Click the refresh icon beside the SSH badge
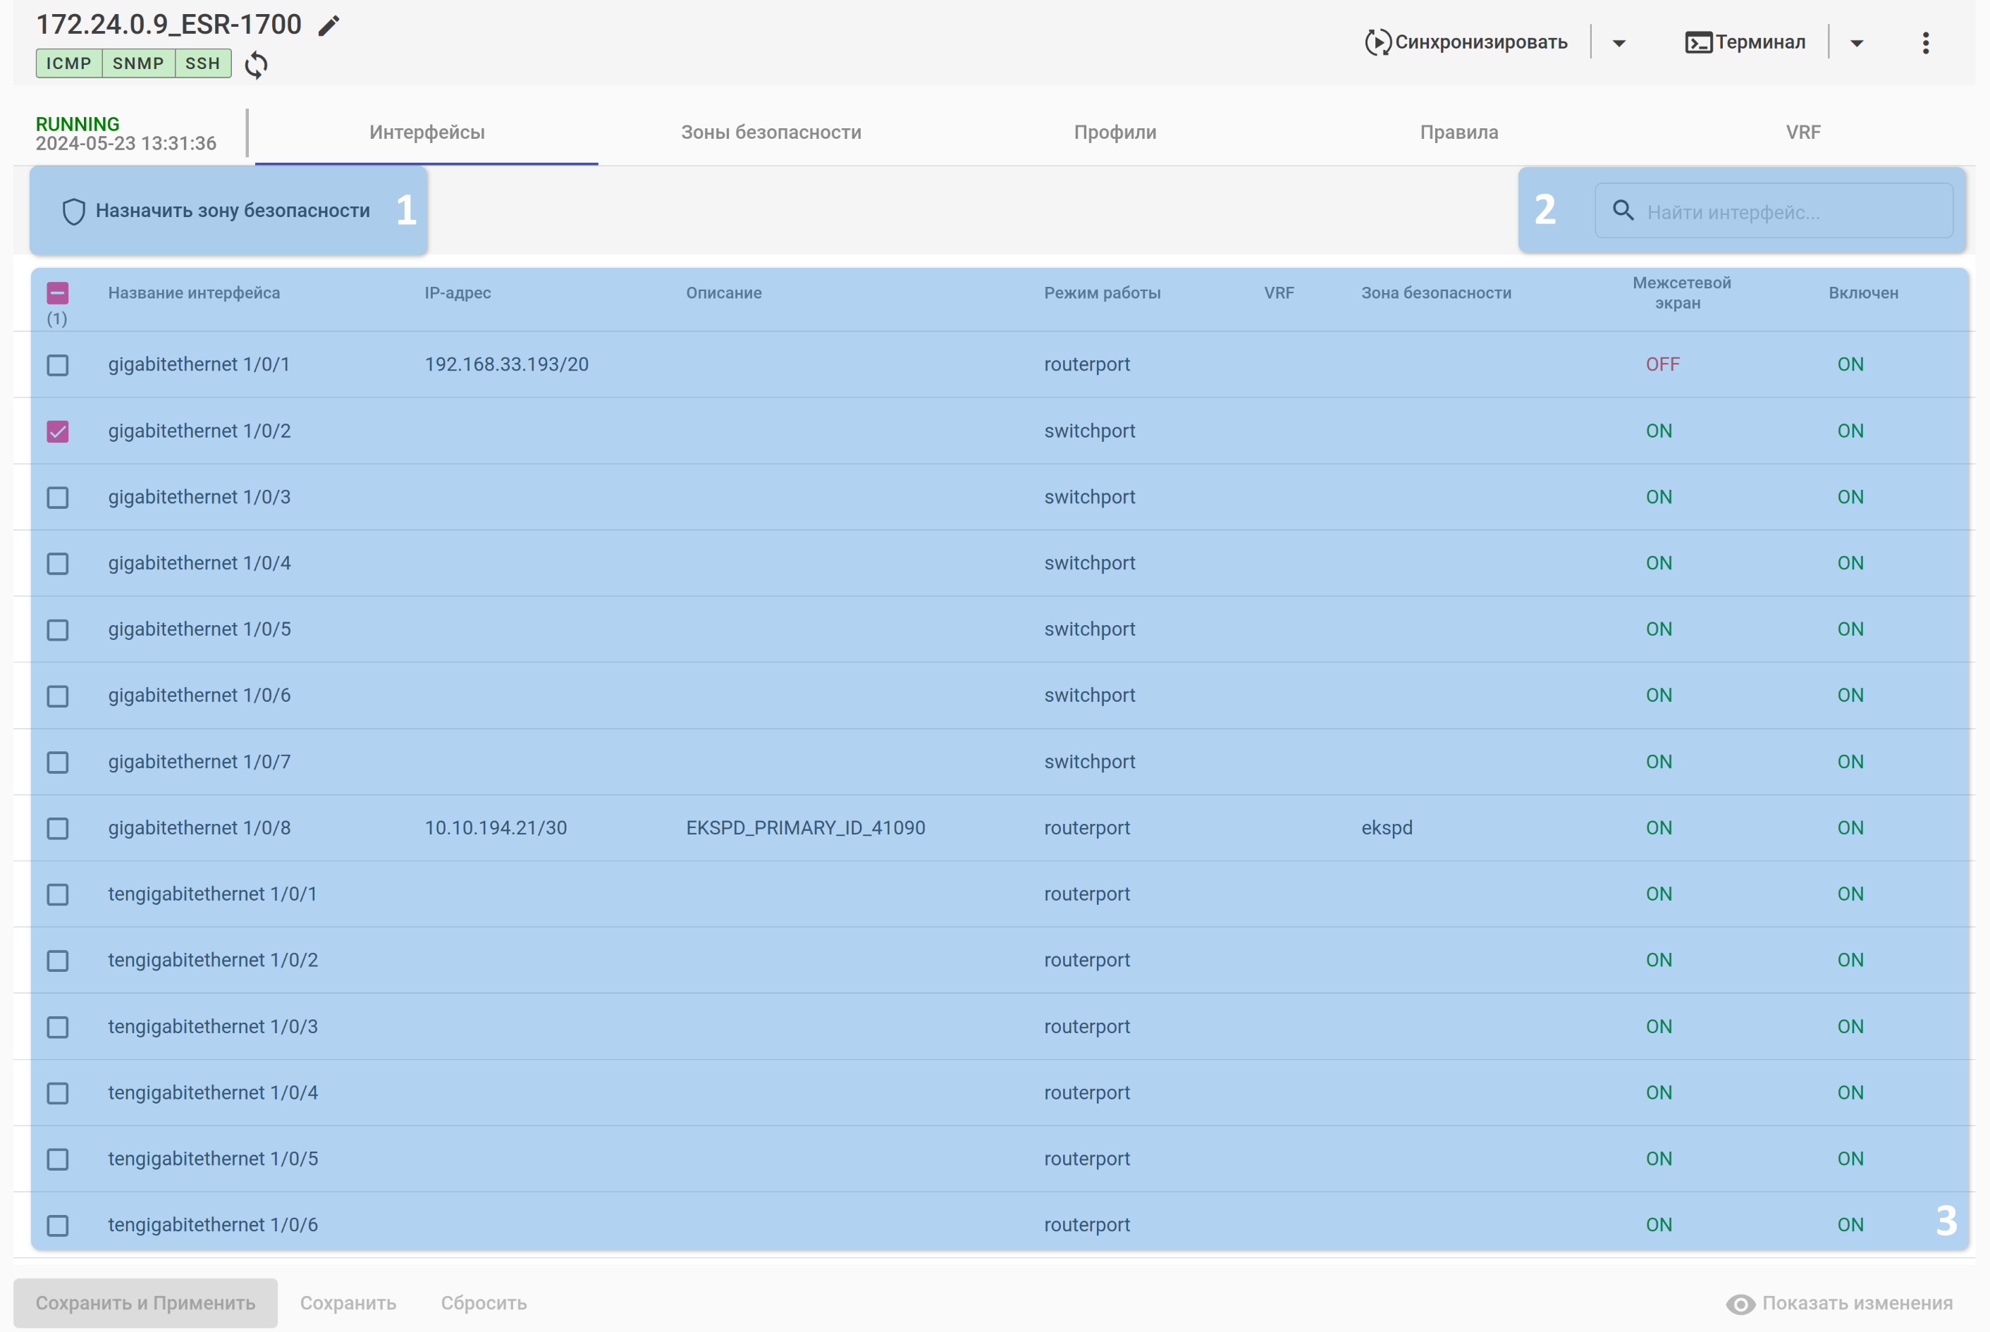The width and height of the screenshot is (1990, 1332). 256,65
